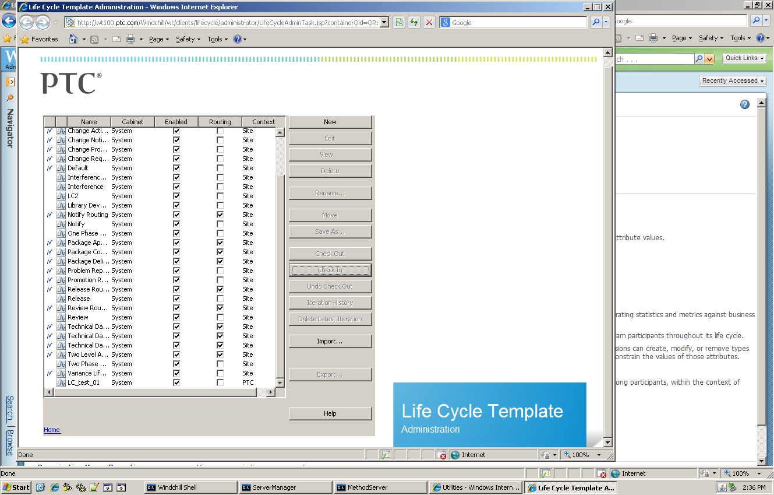This screenshot has height=495, width=774.
Task: Open the ServerManager taskbar item
Action: (x=285, y=487)
